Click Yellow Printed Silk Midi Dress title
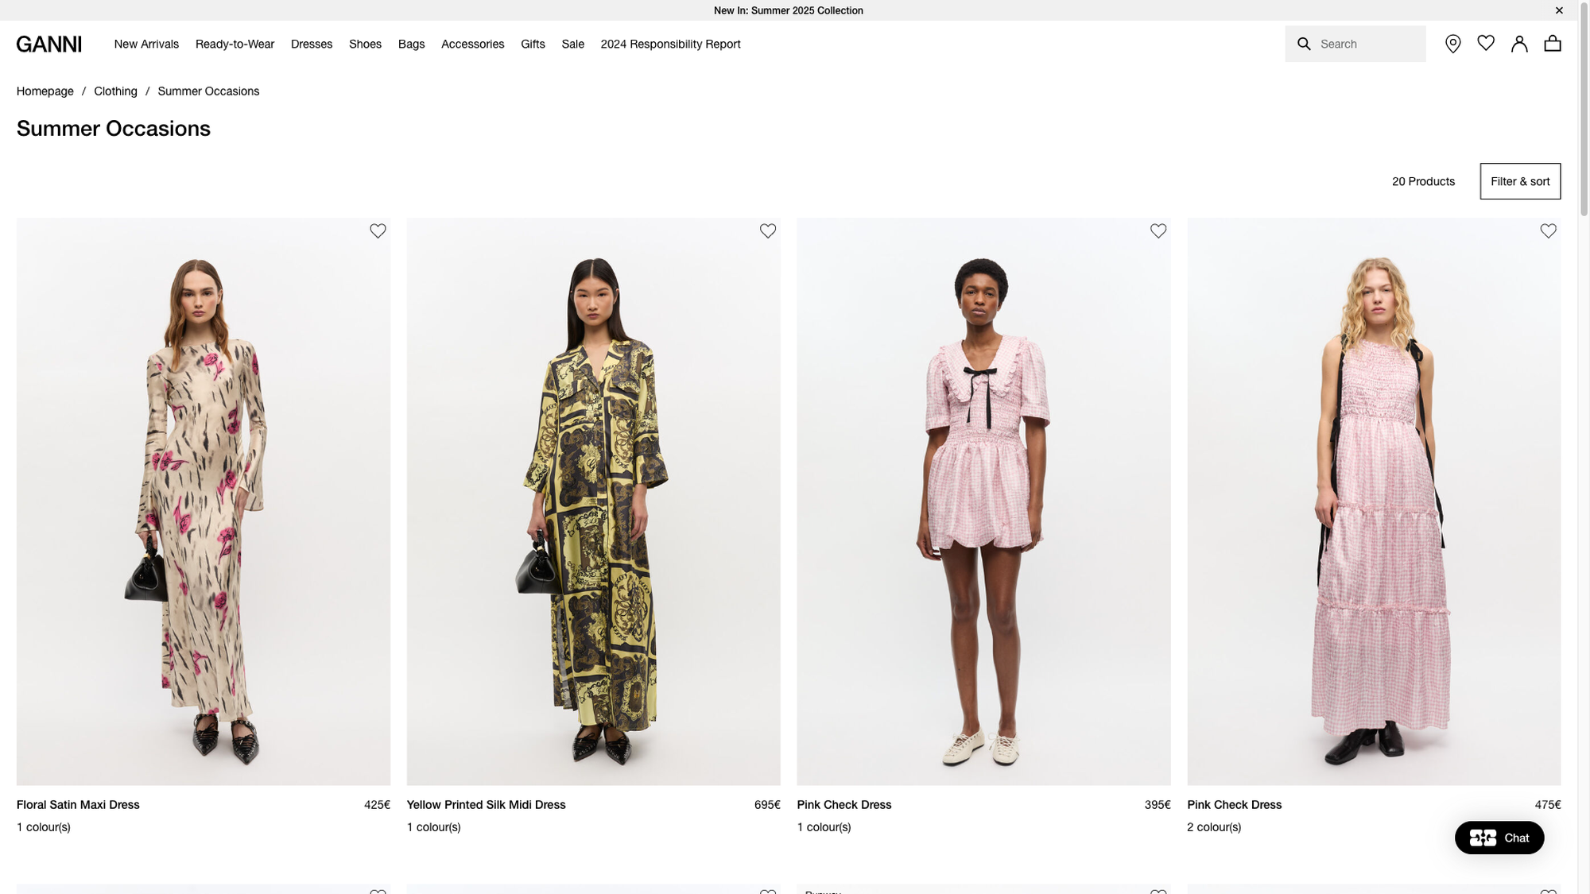The height and width of the screenshot is (894, 1590). point(486,804)
